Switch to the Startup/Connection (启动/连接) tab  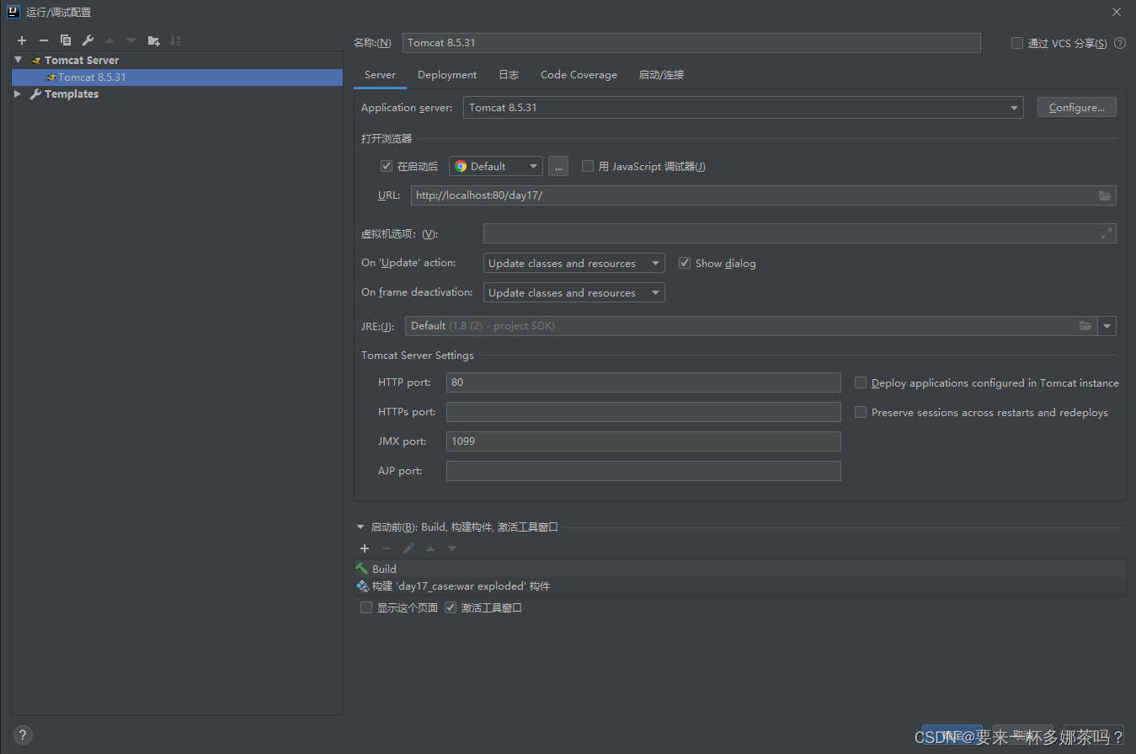[x=661, y=75]
